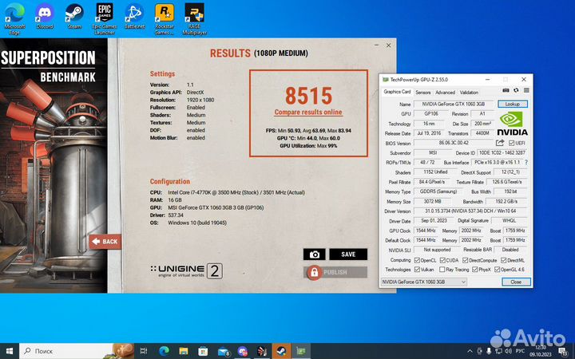Click the 8515 benchmark score

click(x=308, y=96)
